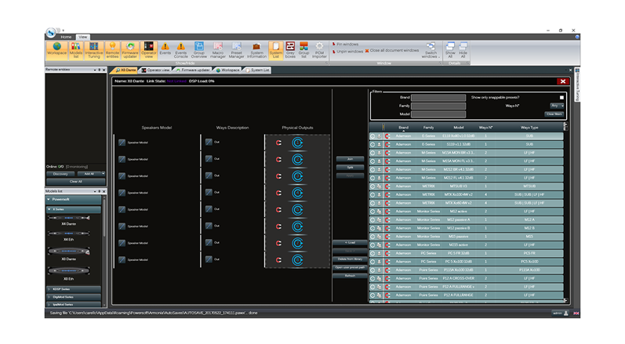Viewport: 625px width, 344px height.
Task: Toggle third Speaker Model square button
Action: point(122,176)
